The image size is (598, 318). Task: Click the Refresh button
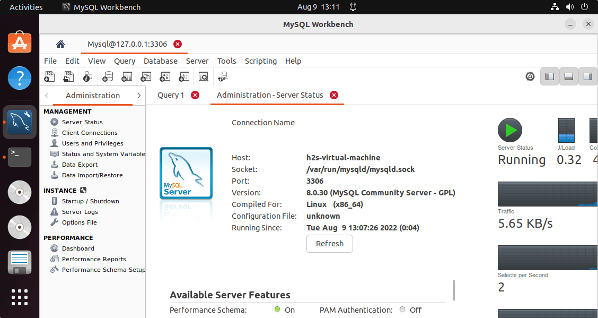coord(329,244)
